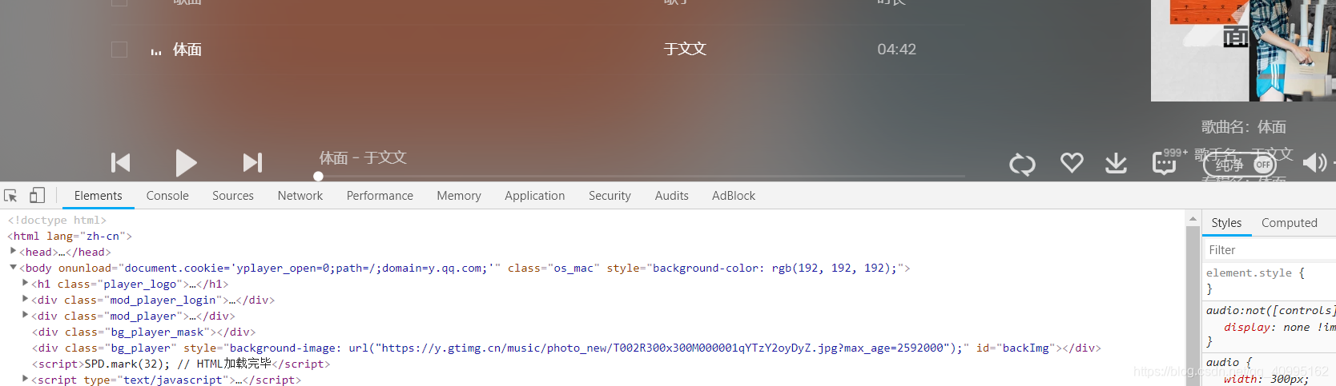Click the 体面 - 于文文 now-playing title
Screen dimensions: 1336x386
(363, 157)
